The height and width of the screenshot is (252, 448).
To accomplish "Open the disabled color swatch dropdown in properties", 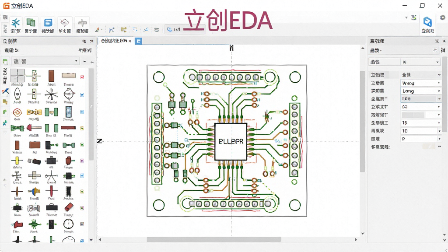I will (x=421, y=115).
